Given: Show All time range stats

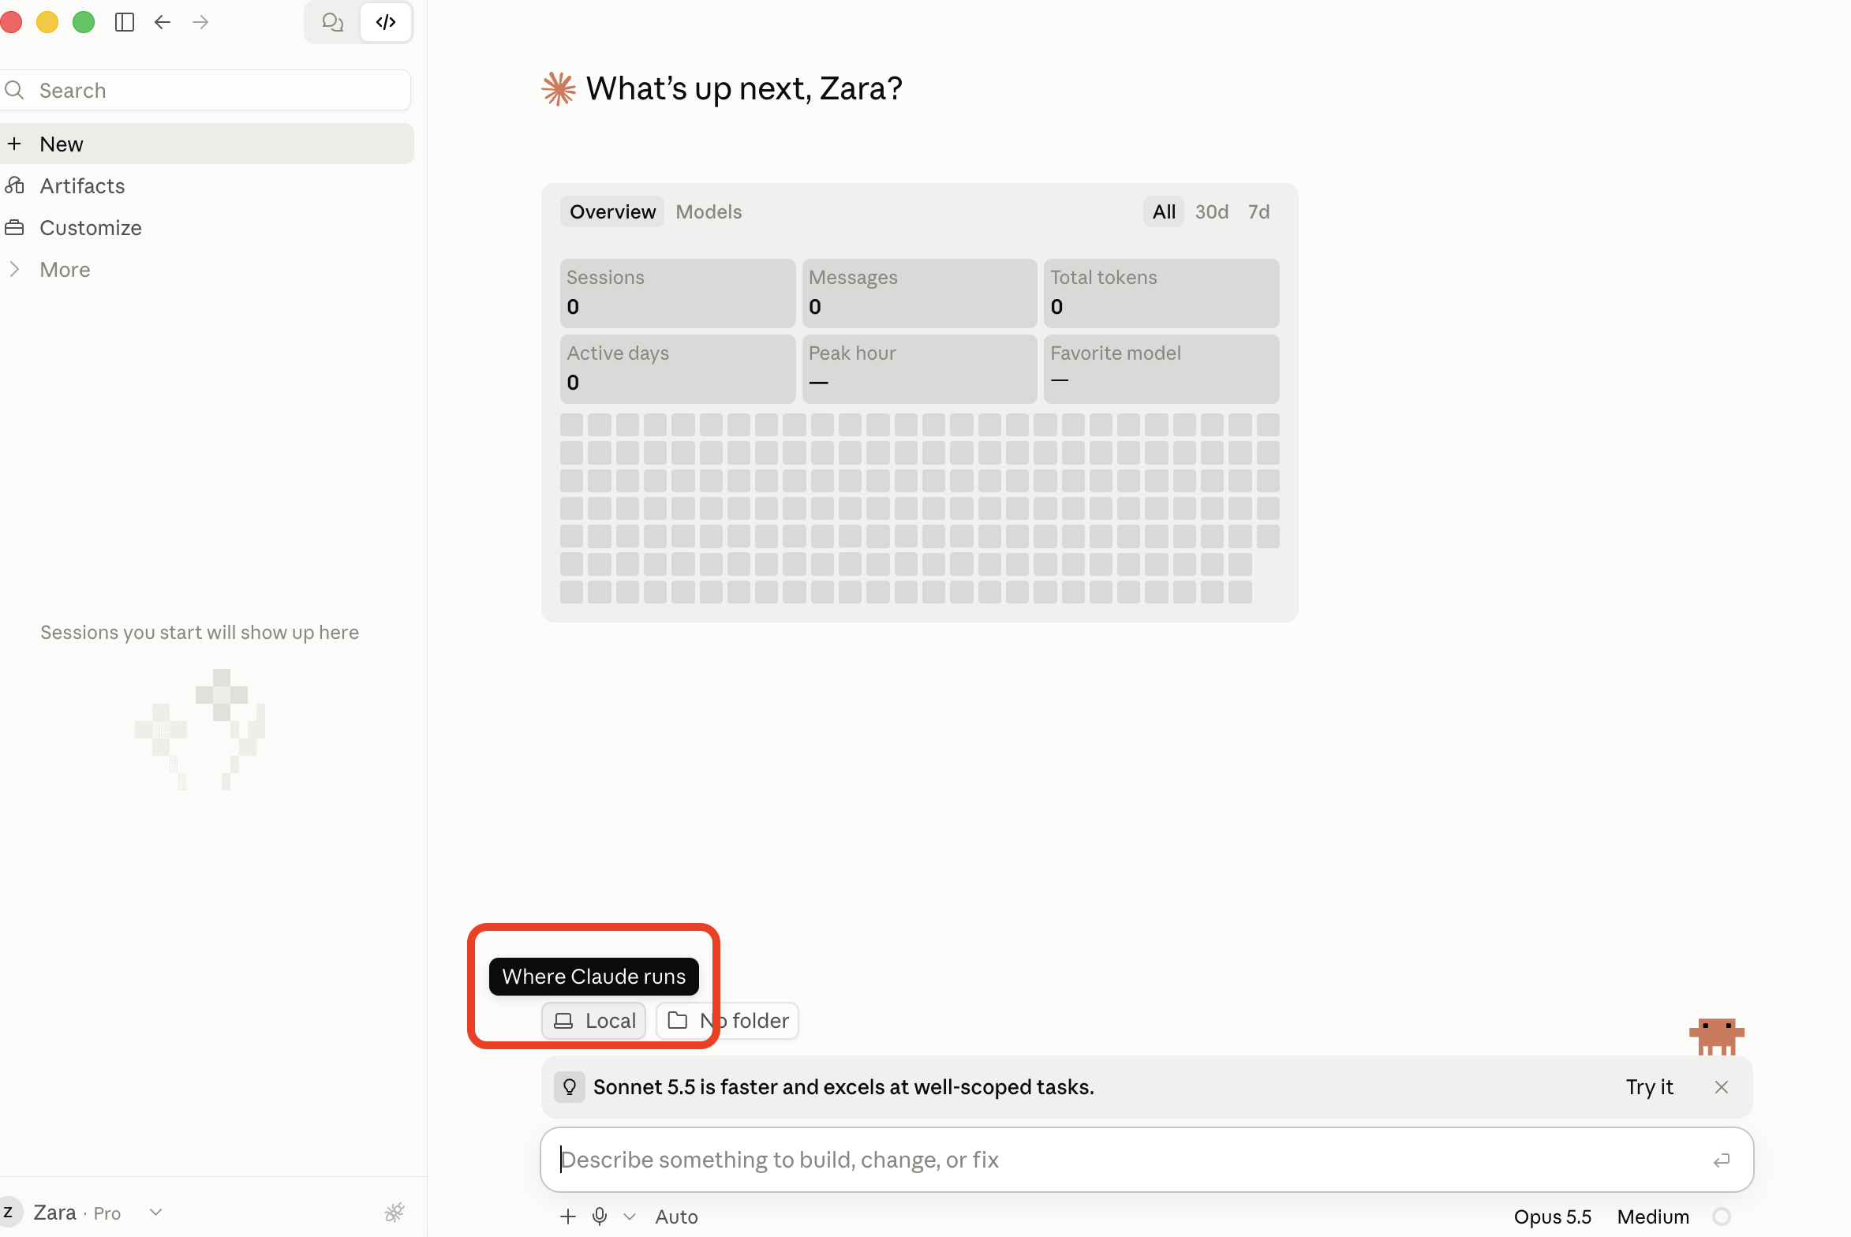Looking at the screenshot, I should coord(1164,211).
